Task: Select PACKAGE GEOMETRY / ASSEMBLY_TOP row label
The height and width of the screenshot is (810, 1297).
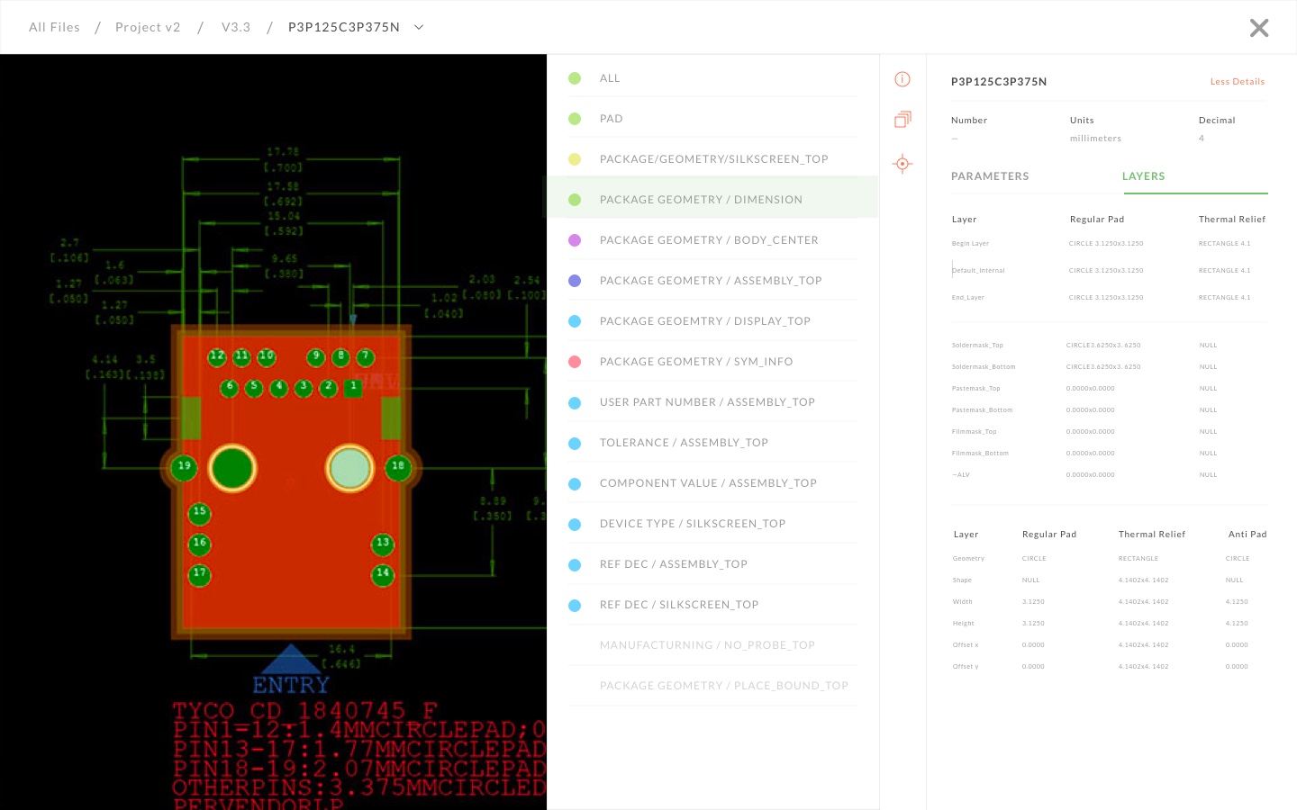Action: [711, 281]
